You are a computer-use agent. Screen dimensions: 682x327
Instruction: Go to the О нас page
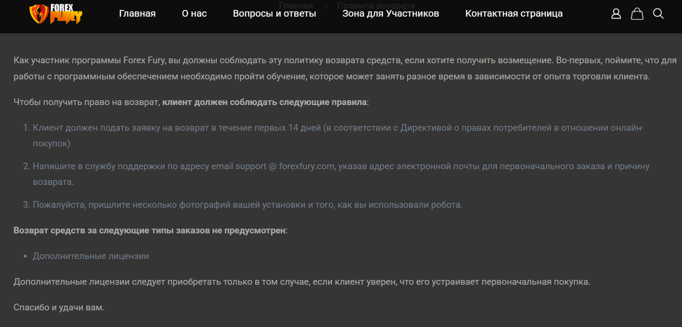coord(194,14)
